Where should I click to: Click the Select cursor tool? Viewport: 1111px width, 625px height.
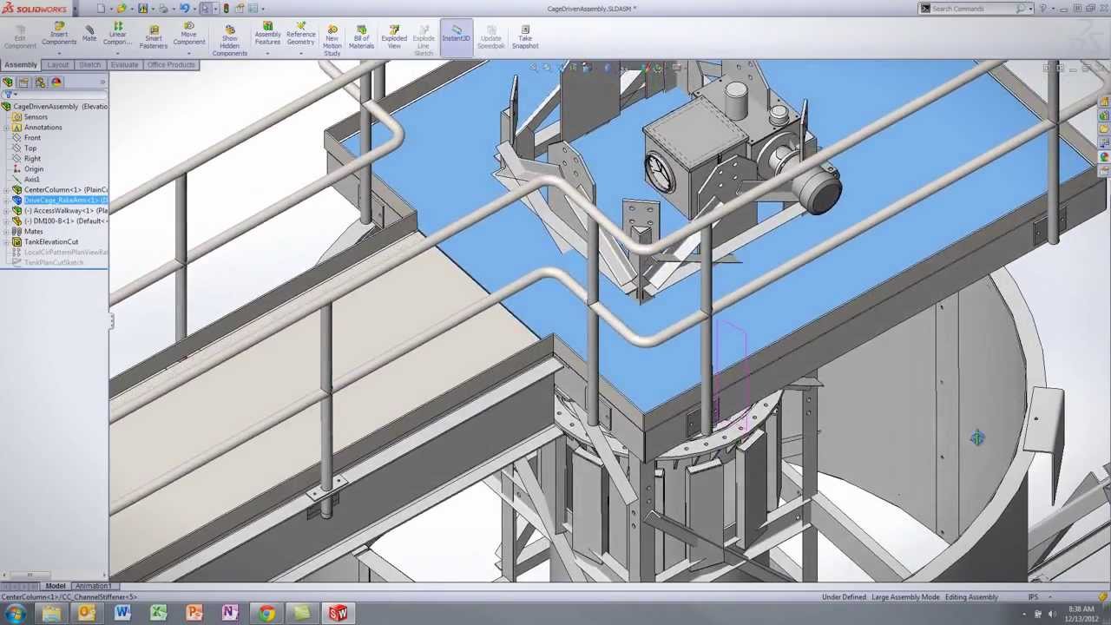(206, 9)
